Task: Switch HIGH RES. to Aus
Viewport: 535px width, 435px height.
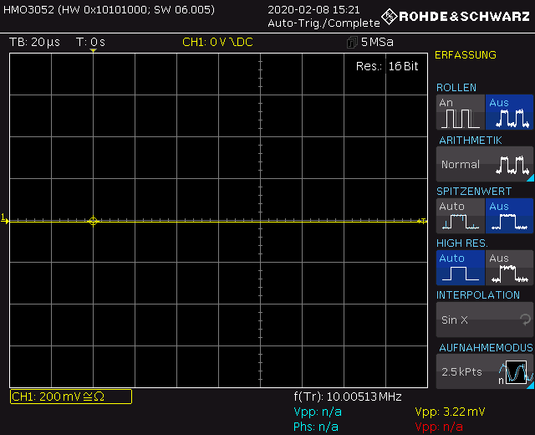Action: [509, 268]
